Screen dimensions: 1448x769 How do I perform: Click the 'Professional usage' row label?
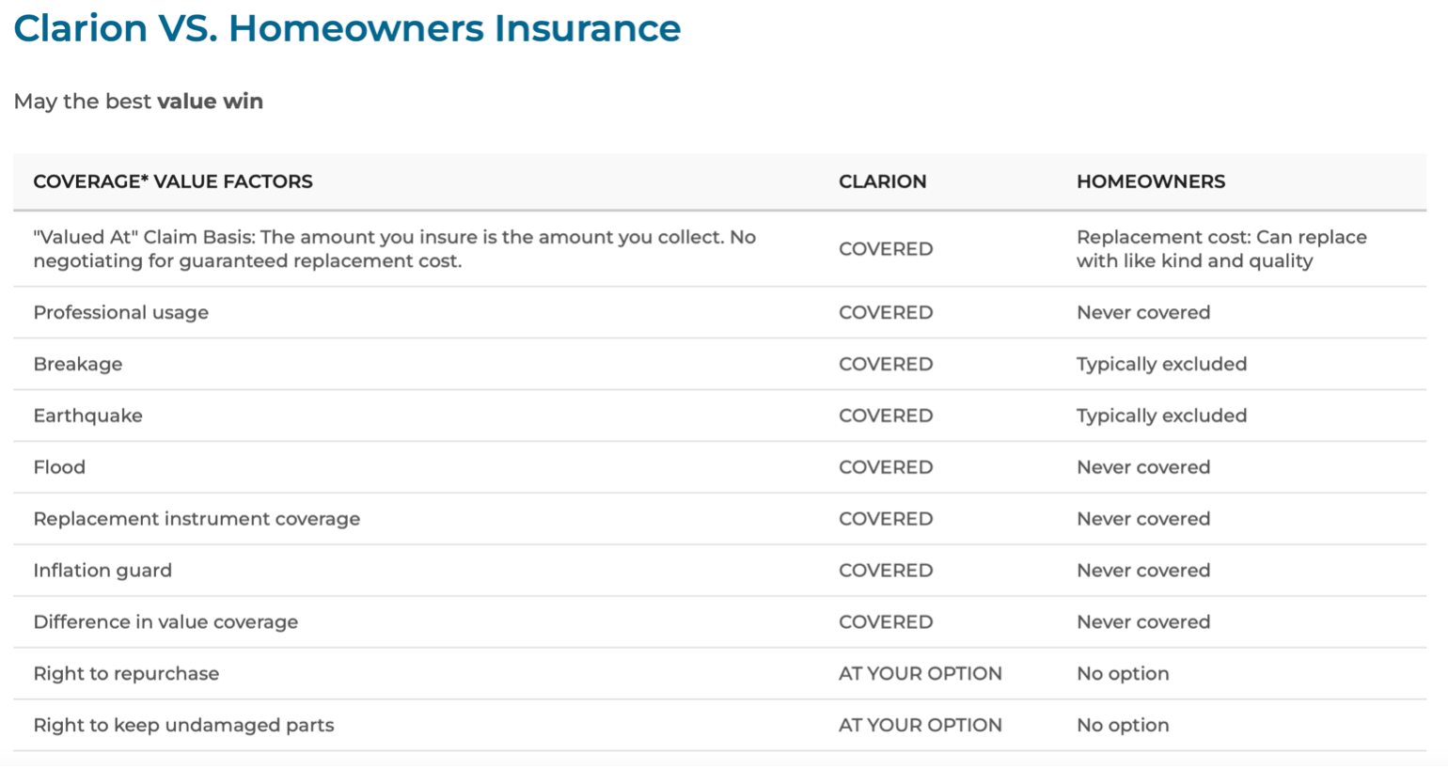121,313
